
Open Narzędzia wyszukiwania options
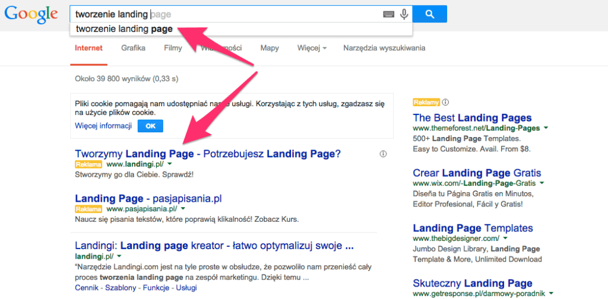[x=384, y=48]
